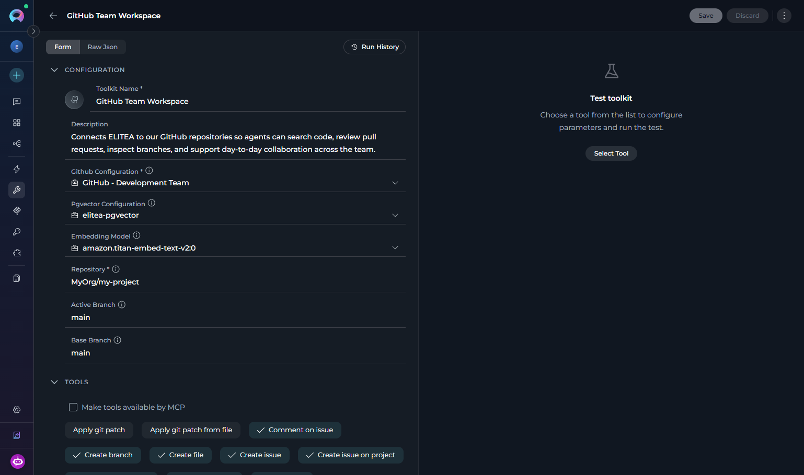The height and width of the screenshot is (475, 804).
Task: Edit the Repository field MyOrg/my-project
Action: pos(235,282)
